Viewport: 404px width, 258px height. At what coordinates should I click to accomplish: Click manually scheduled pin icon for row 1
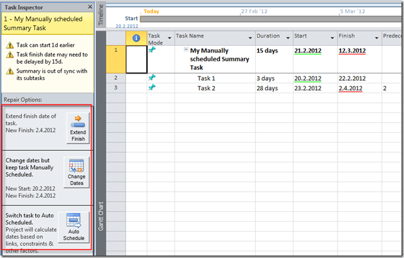click(x=152, y=49)
